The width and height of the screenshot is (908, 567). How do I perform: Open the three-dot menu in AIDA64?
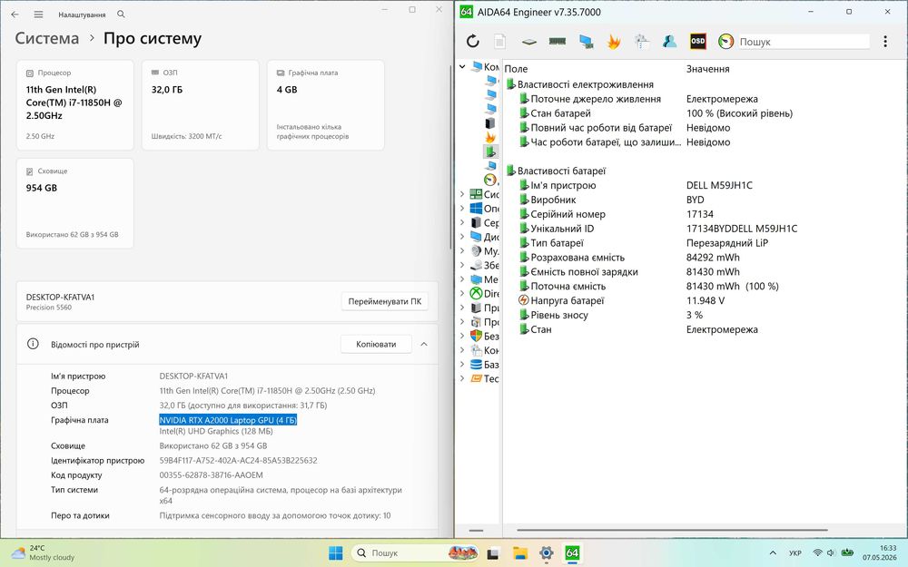point(884,41)
